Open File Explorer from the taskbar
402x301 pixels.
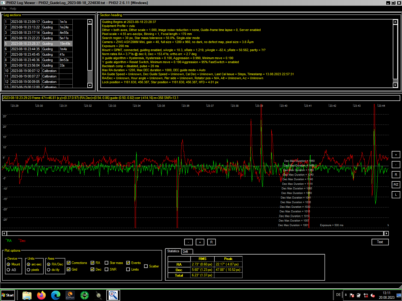pos(27,295)
